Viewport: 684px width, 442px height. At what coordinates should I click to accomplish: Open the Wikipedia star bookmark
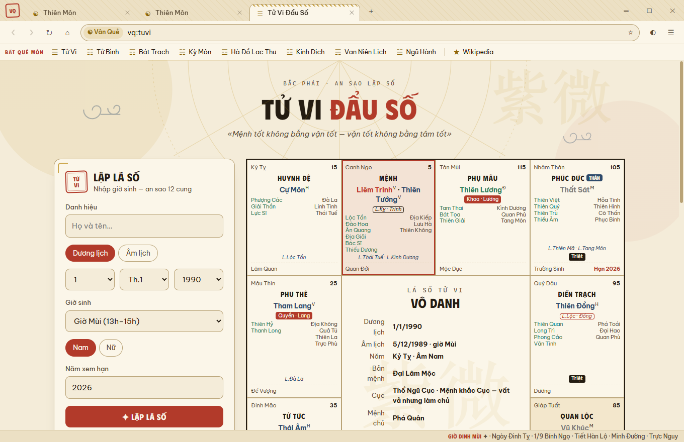click(473, 52)
